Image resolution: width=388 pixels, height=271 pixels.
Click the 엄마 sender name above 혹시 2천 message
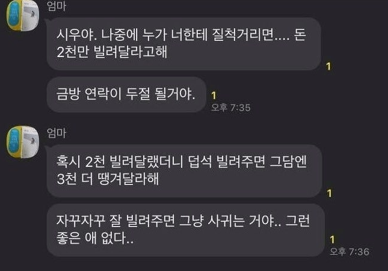[x=57, y=133]
